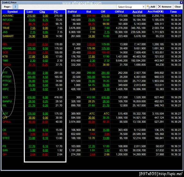
Task: Click the BidVol column header
Action: 72,12
